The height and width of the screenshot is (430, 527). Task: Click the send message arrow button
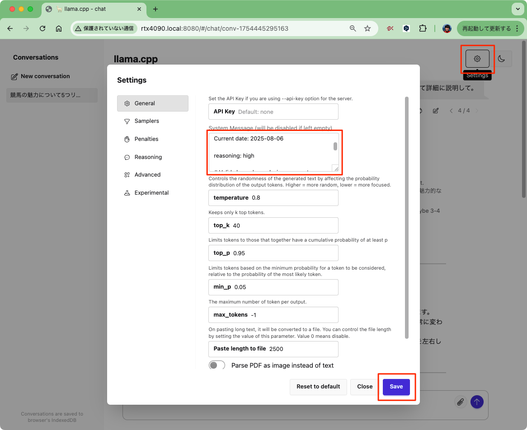(x=476, y=402)
